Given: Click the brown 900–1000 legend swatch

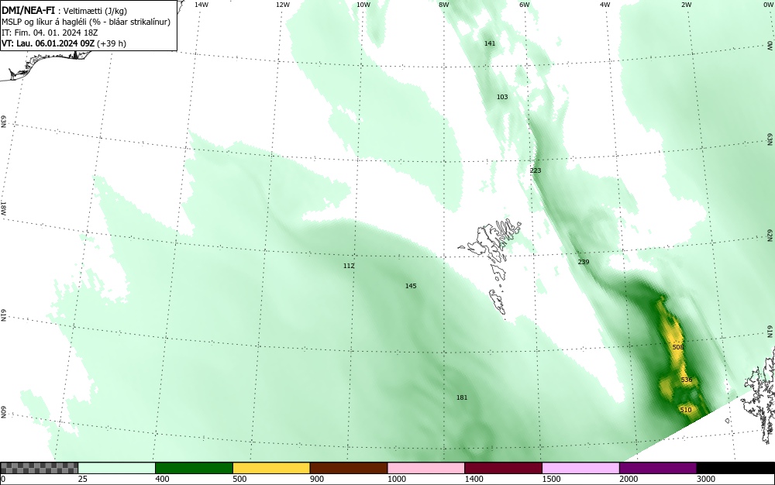Looking at the screenshot, I should (349, 468).
